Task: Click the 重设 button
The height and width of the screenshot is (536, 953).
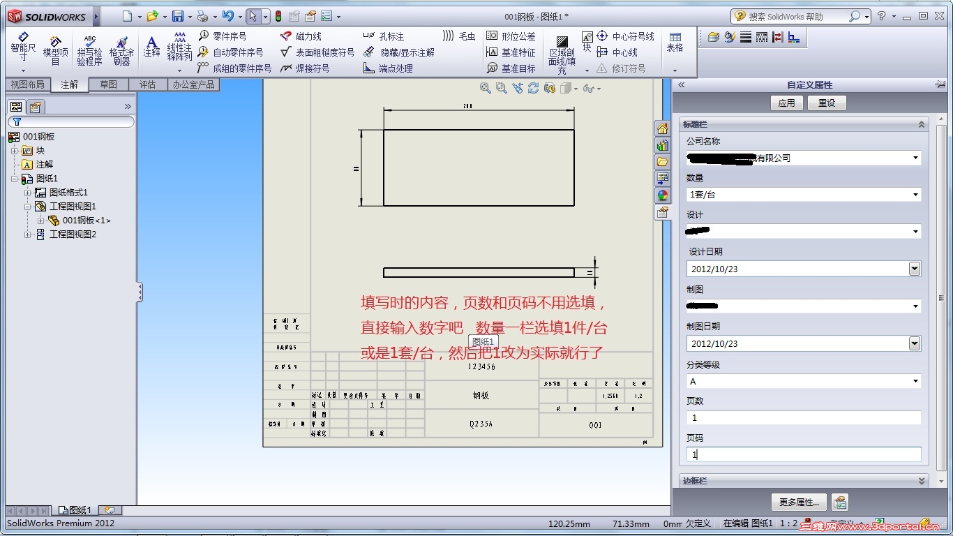Action: pos(827,103)
